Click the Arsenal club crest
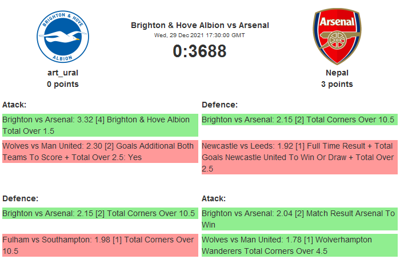The height and width of the screenshot is (263, 400). (337, 36)
